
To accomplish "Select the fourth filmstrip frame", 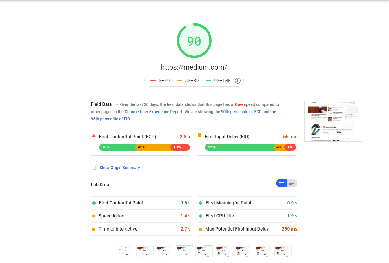I will tap(165, 251).
